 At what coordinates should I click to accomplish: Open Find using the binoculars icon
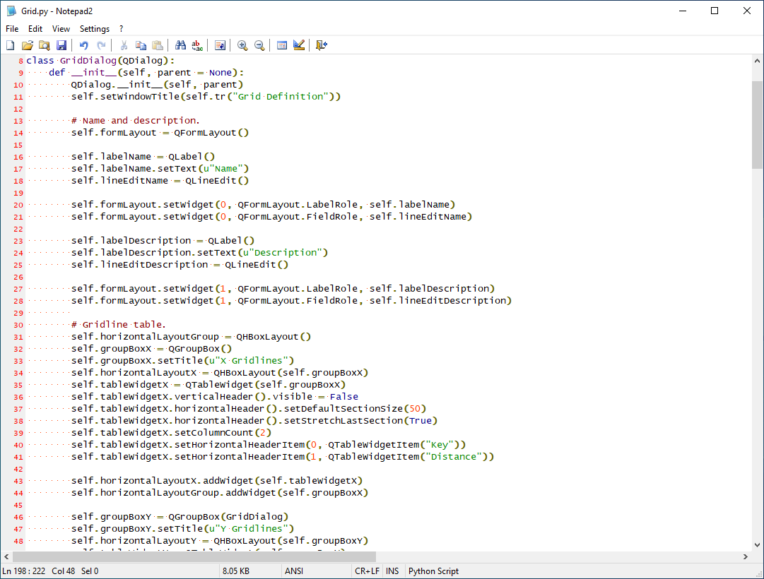click(x=180, y=45)
